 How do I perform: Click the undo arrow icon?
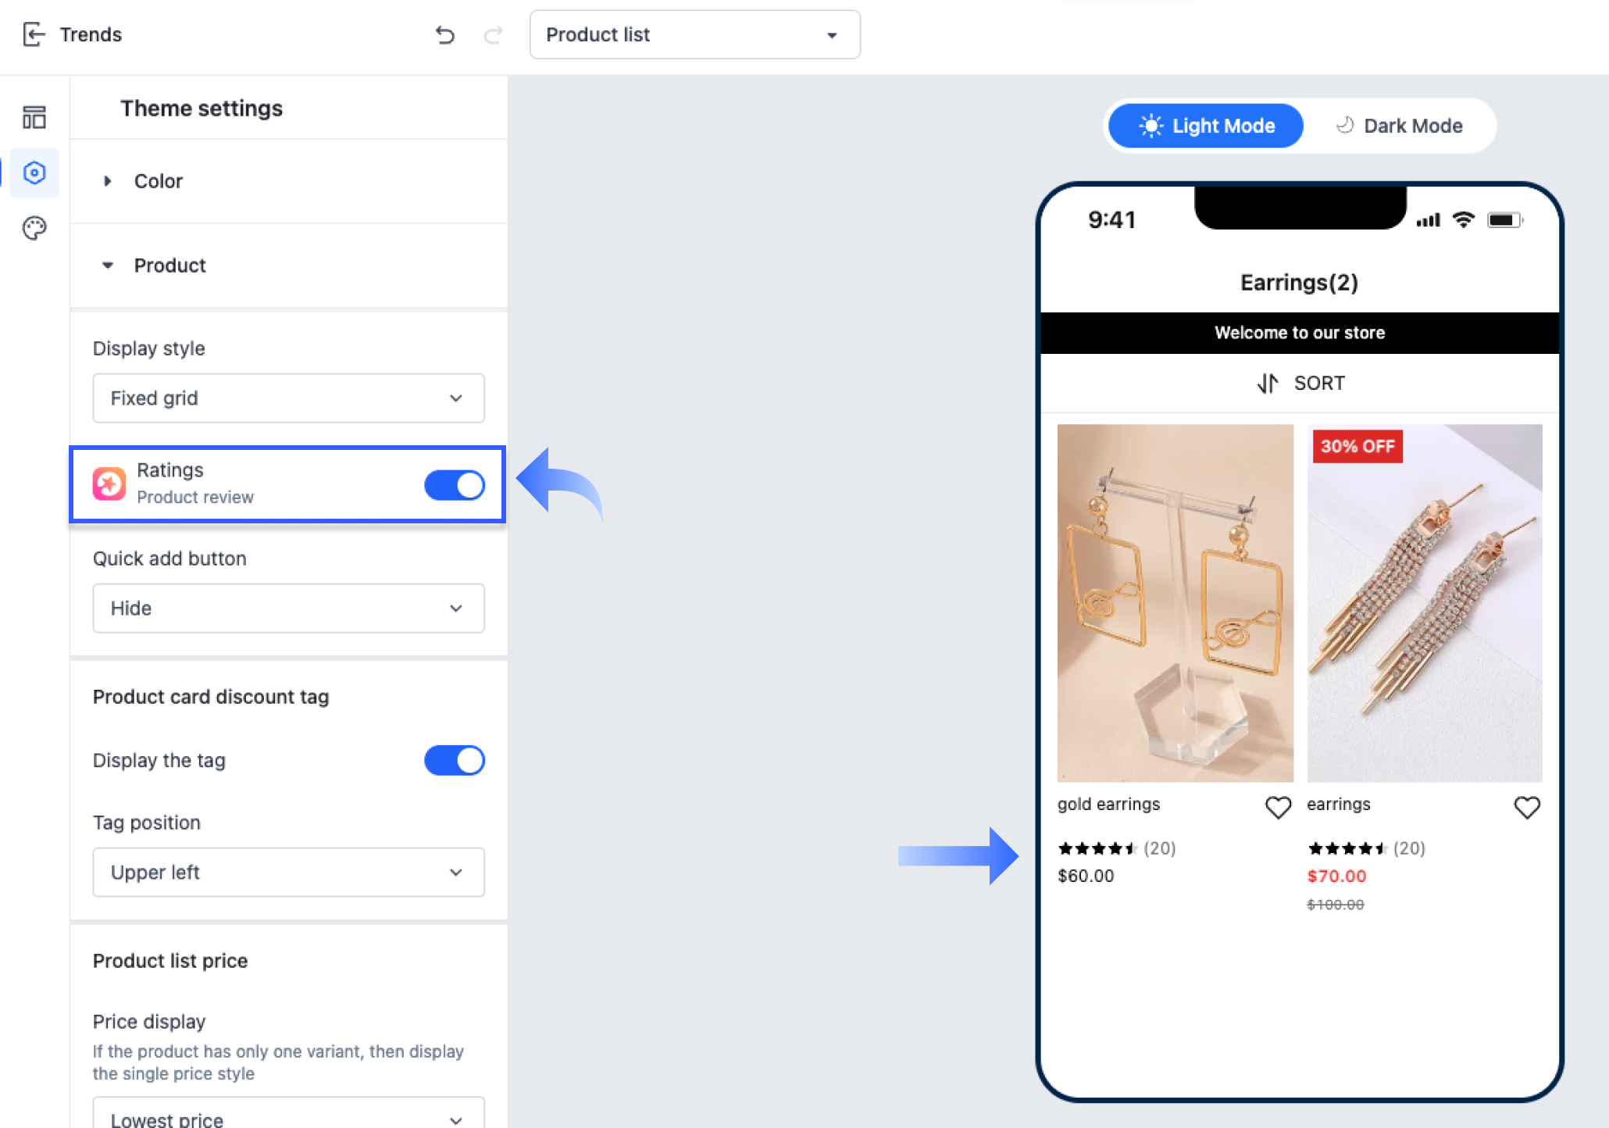(444, 34)
